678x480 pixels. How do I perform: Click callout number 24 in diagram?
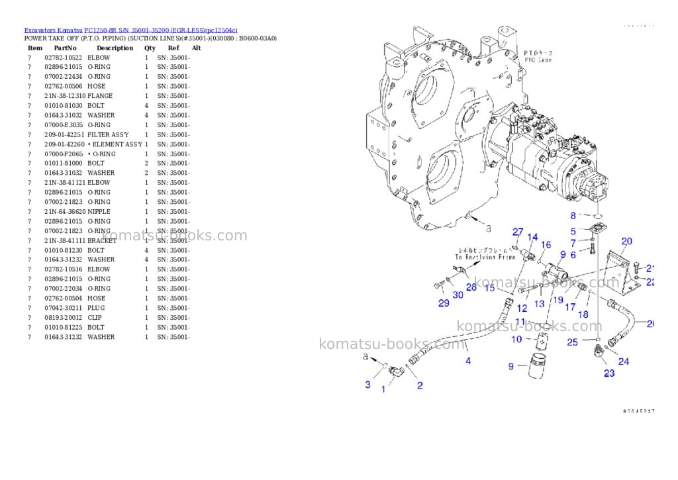624,361
